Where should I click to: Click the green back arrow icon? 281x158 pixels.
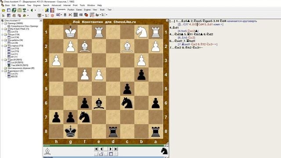pyautogui.click(x=32, y=10)
